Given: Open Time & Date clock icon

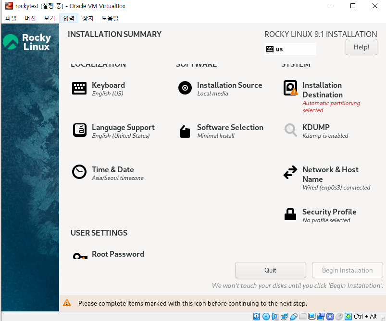Looking at the screenshot, I should pyautogui.click(x=79, y=172).
